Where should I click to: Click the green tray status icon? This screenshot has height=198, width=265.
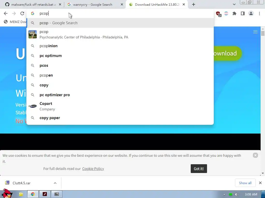pos(231,194)
